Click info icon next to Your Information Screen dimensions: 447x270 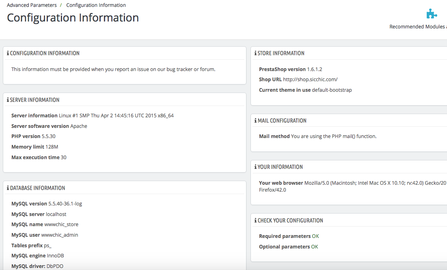(x=255, y=167)
